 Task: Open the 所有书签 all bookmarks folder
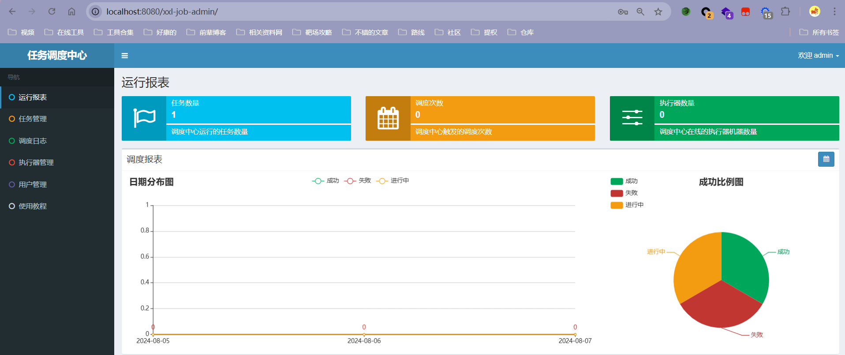[x=819, y=32]
